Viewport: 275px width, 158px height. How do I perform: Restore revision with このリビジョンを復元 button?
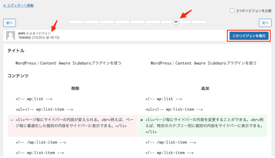pyautogui.click(x=249, y=36)
